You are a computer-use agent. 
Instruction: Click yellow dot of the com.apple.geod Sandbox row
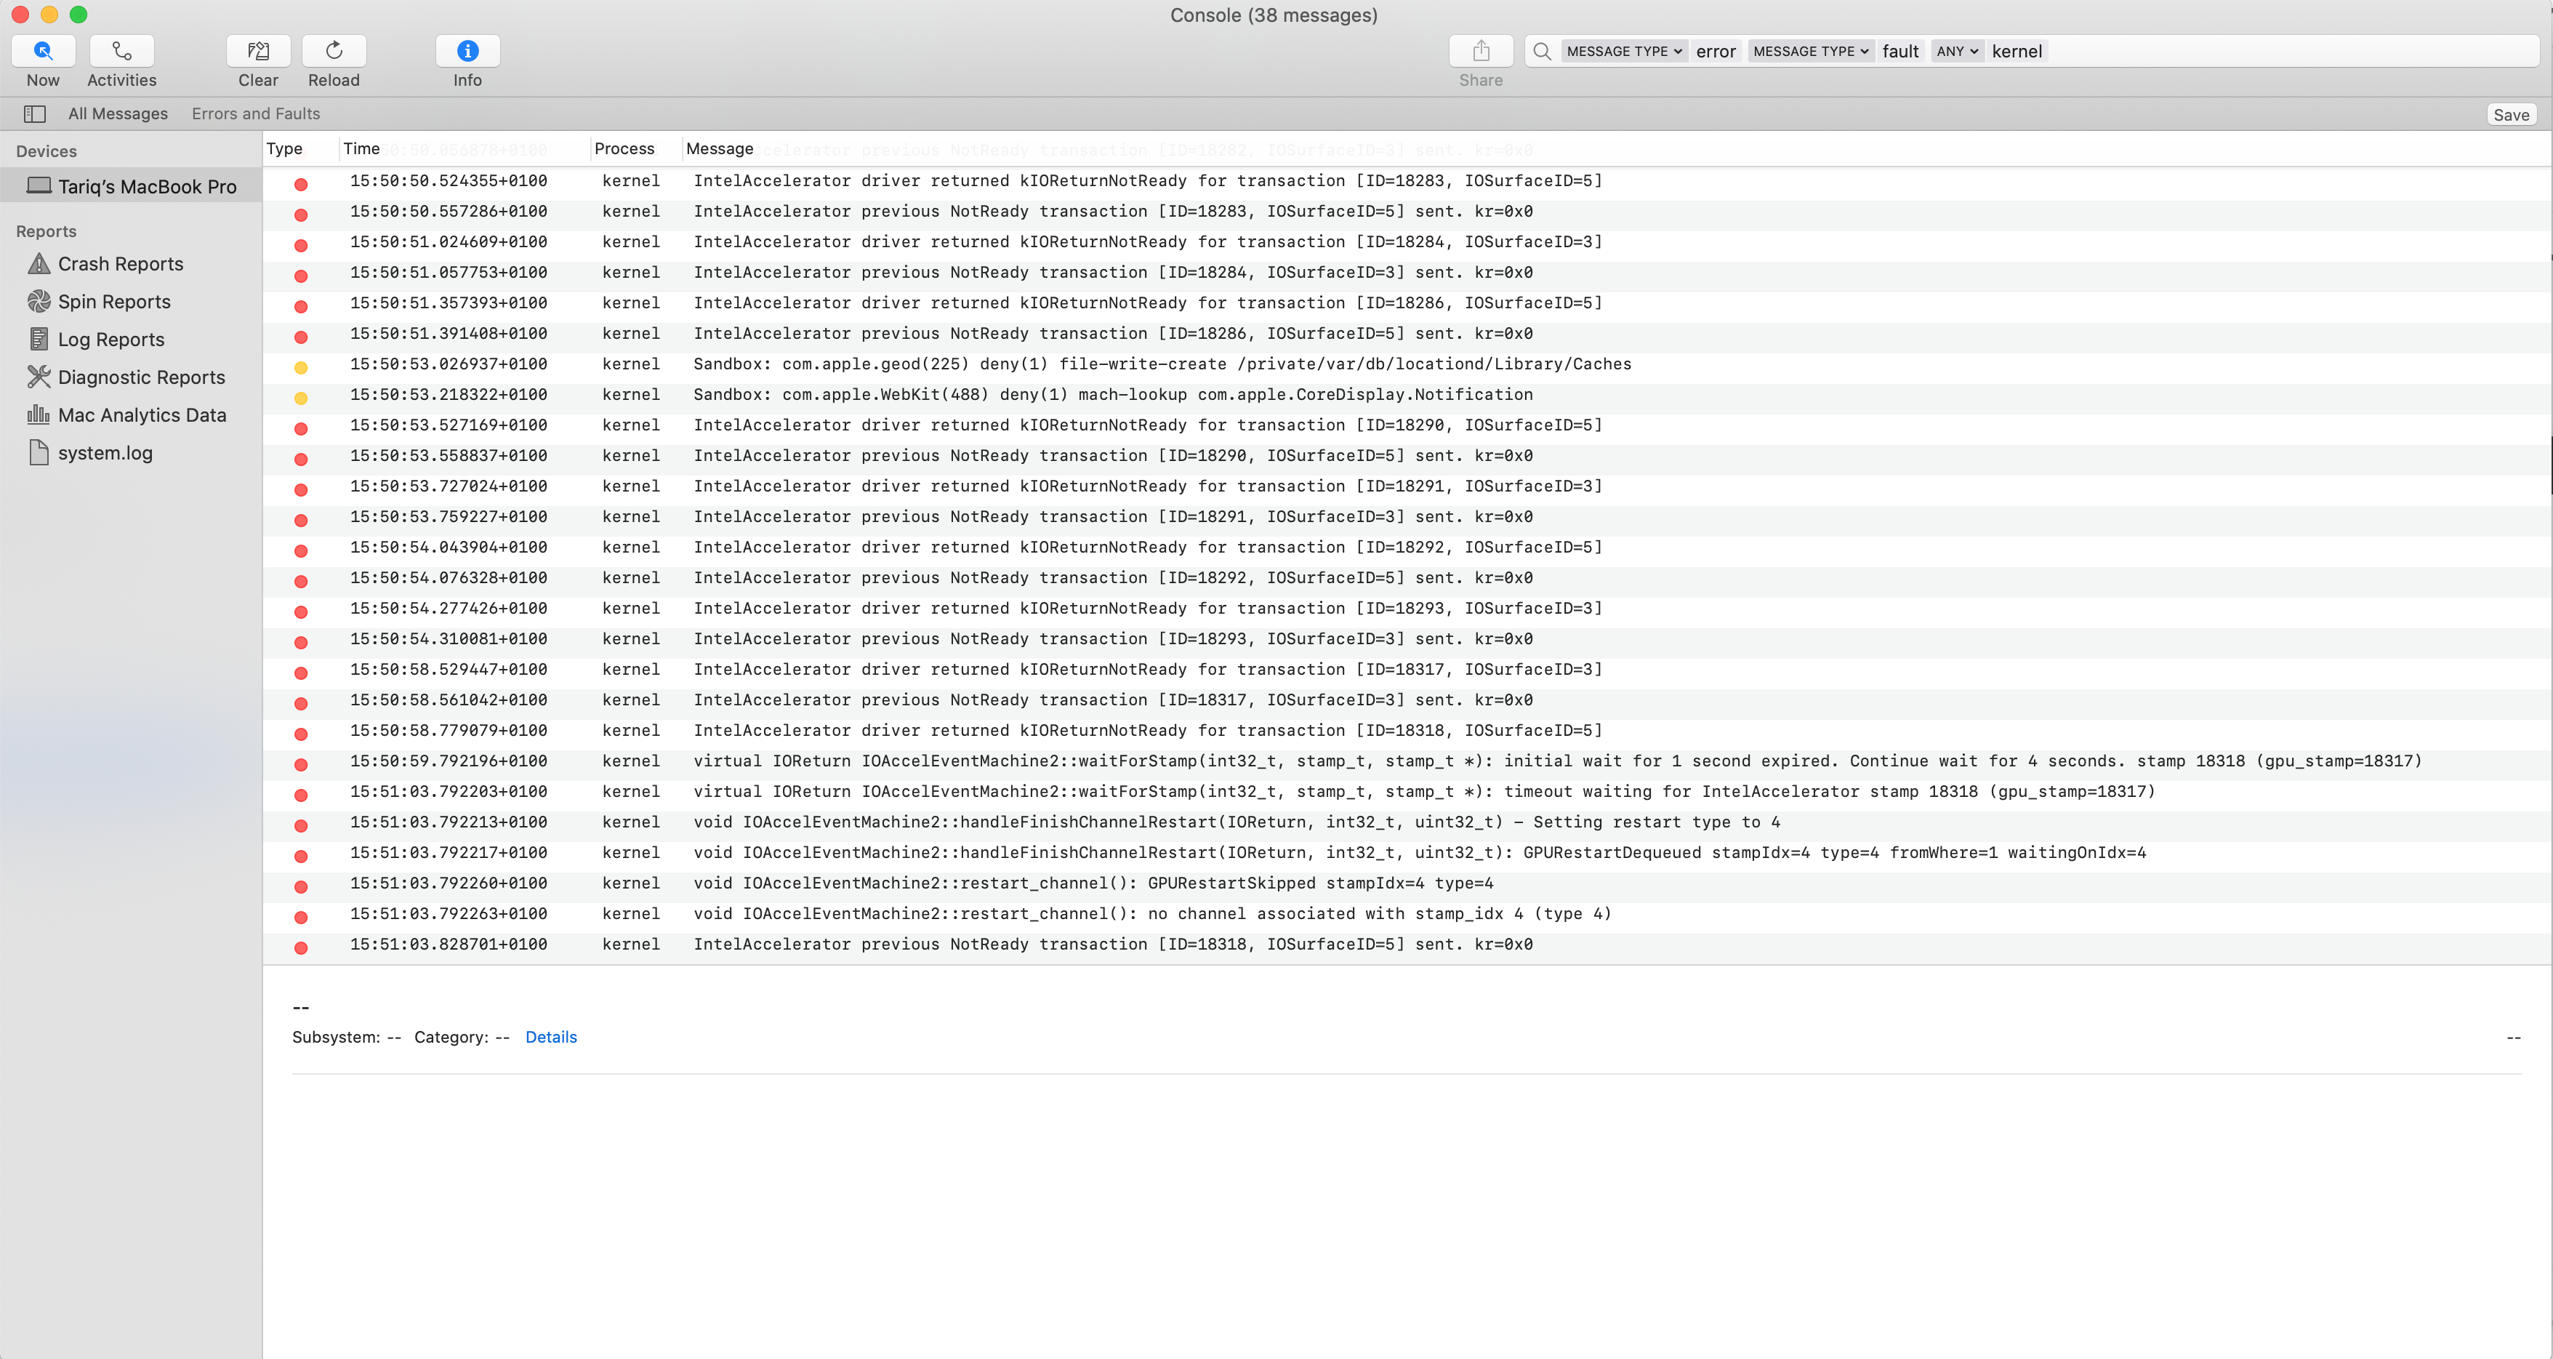[x=300, y=368]
